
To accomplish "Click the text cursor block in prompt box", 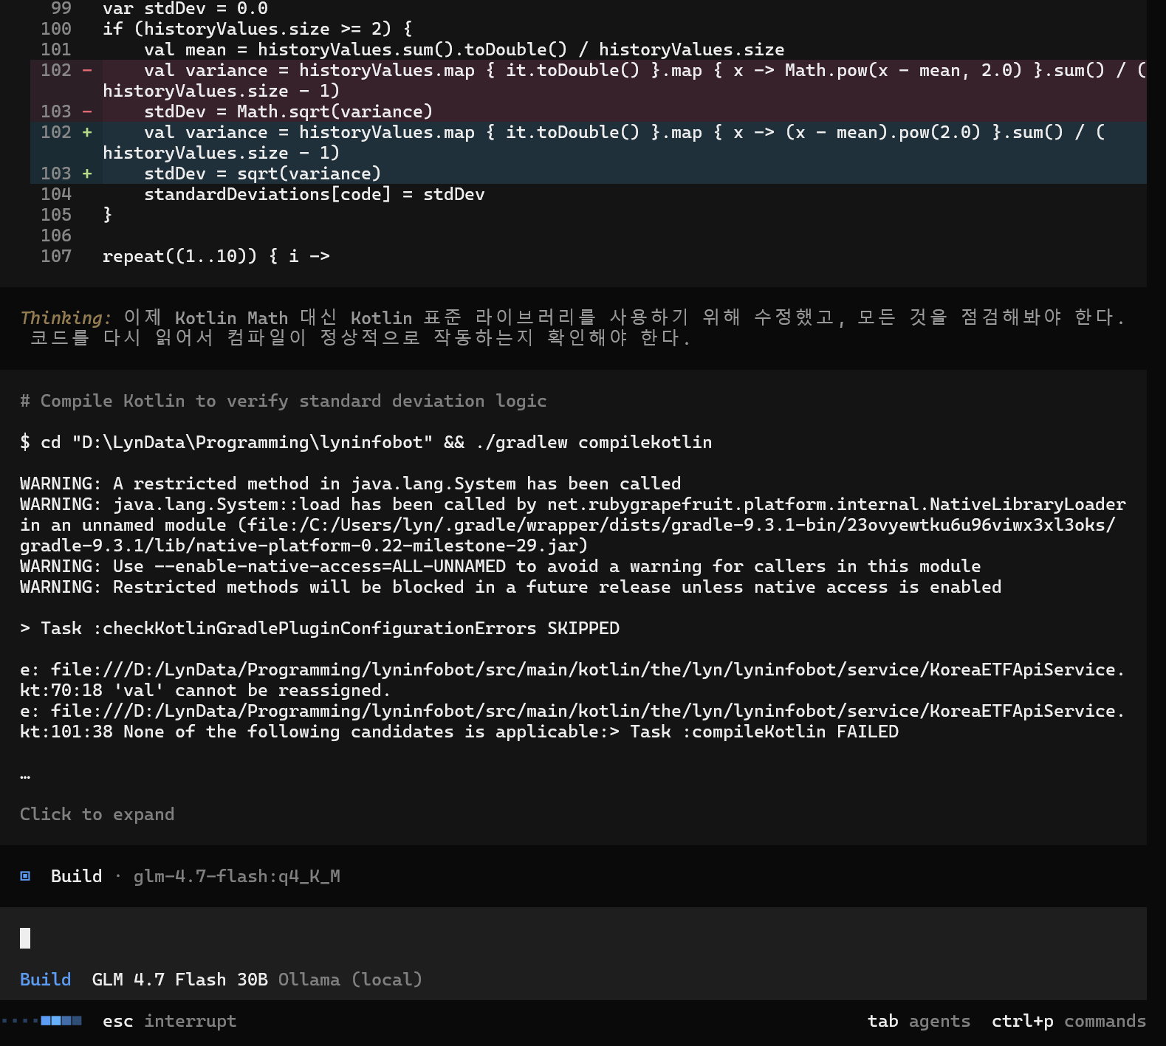I will coord(25,938).
